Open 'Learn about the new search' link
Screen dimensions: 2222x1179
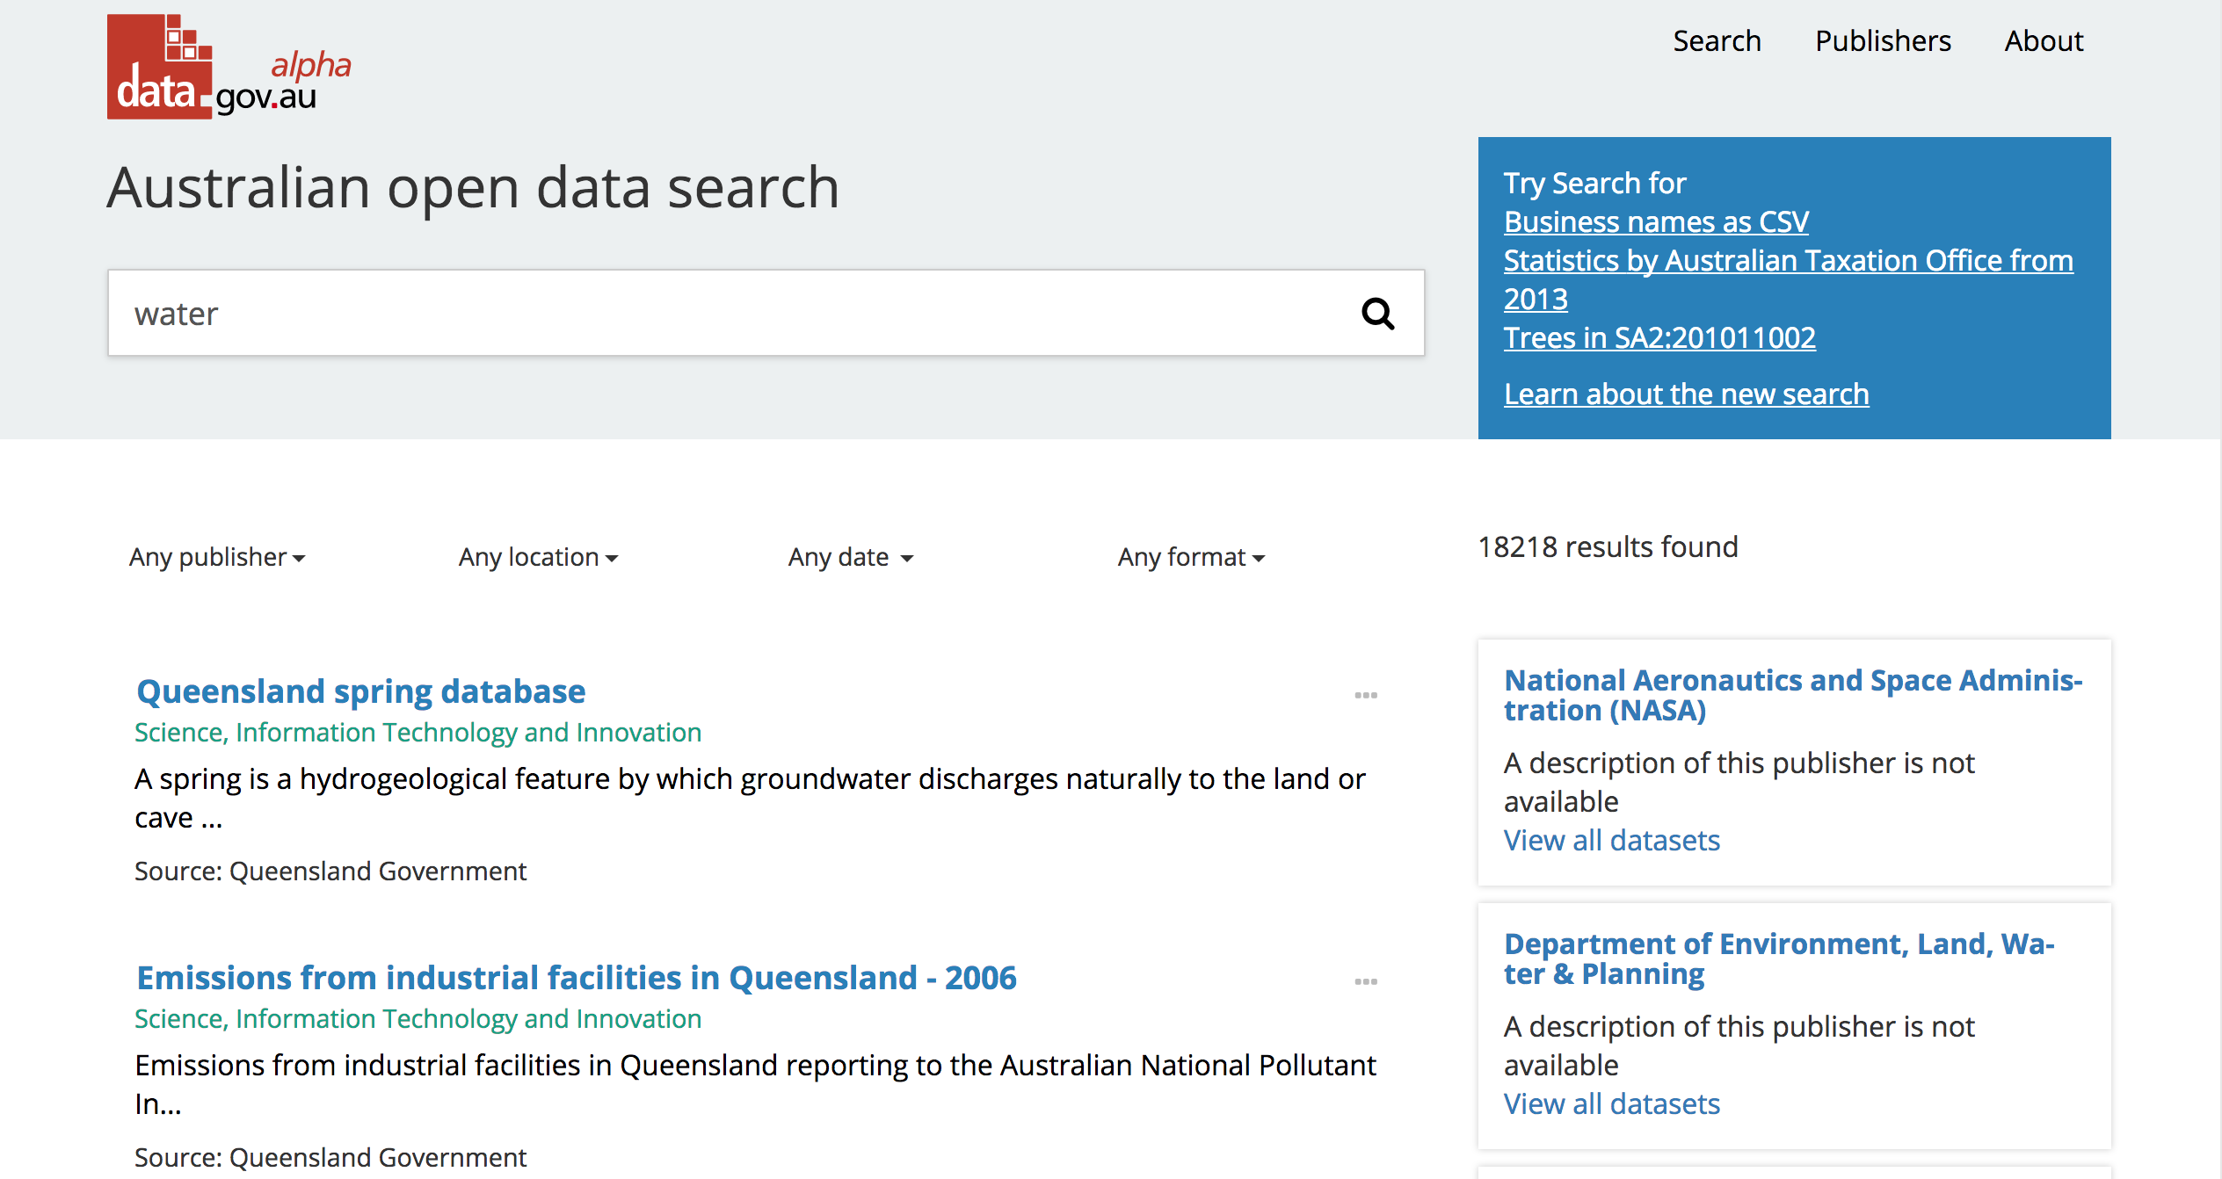click(x=1686, y=394)
